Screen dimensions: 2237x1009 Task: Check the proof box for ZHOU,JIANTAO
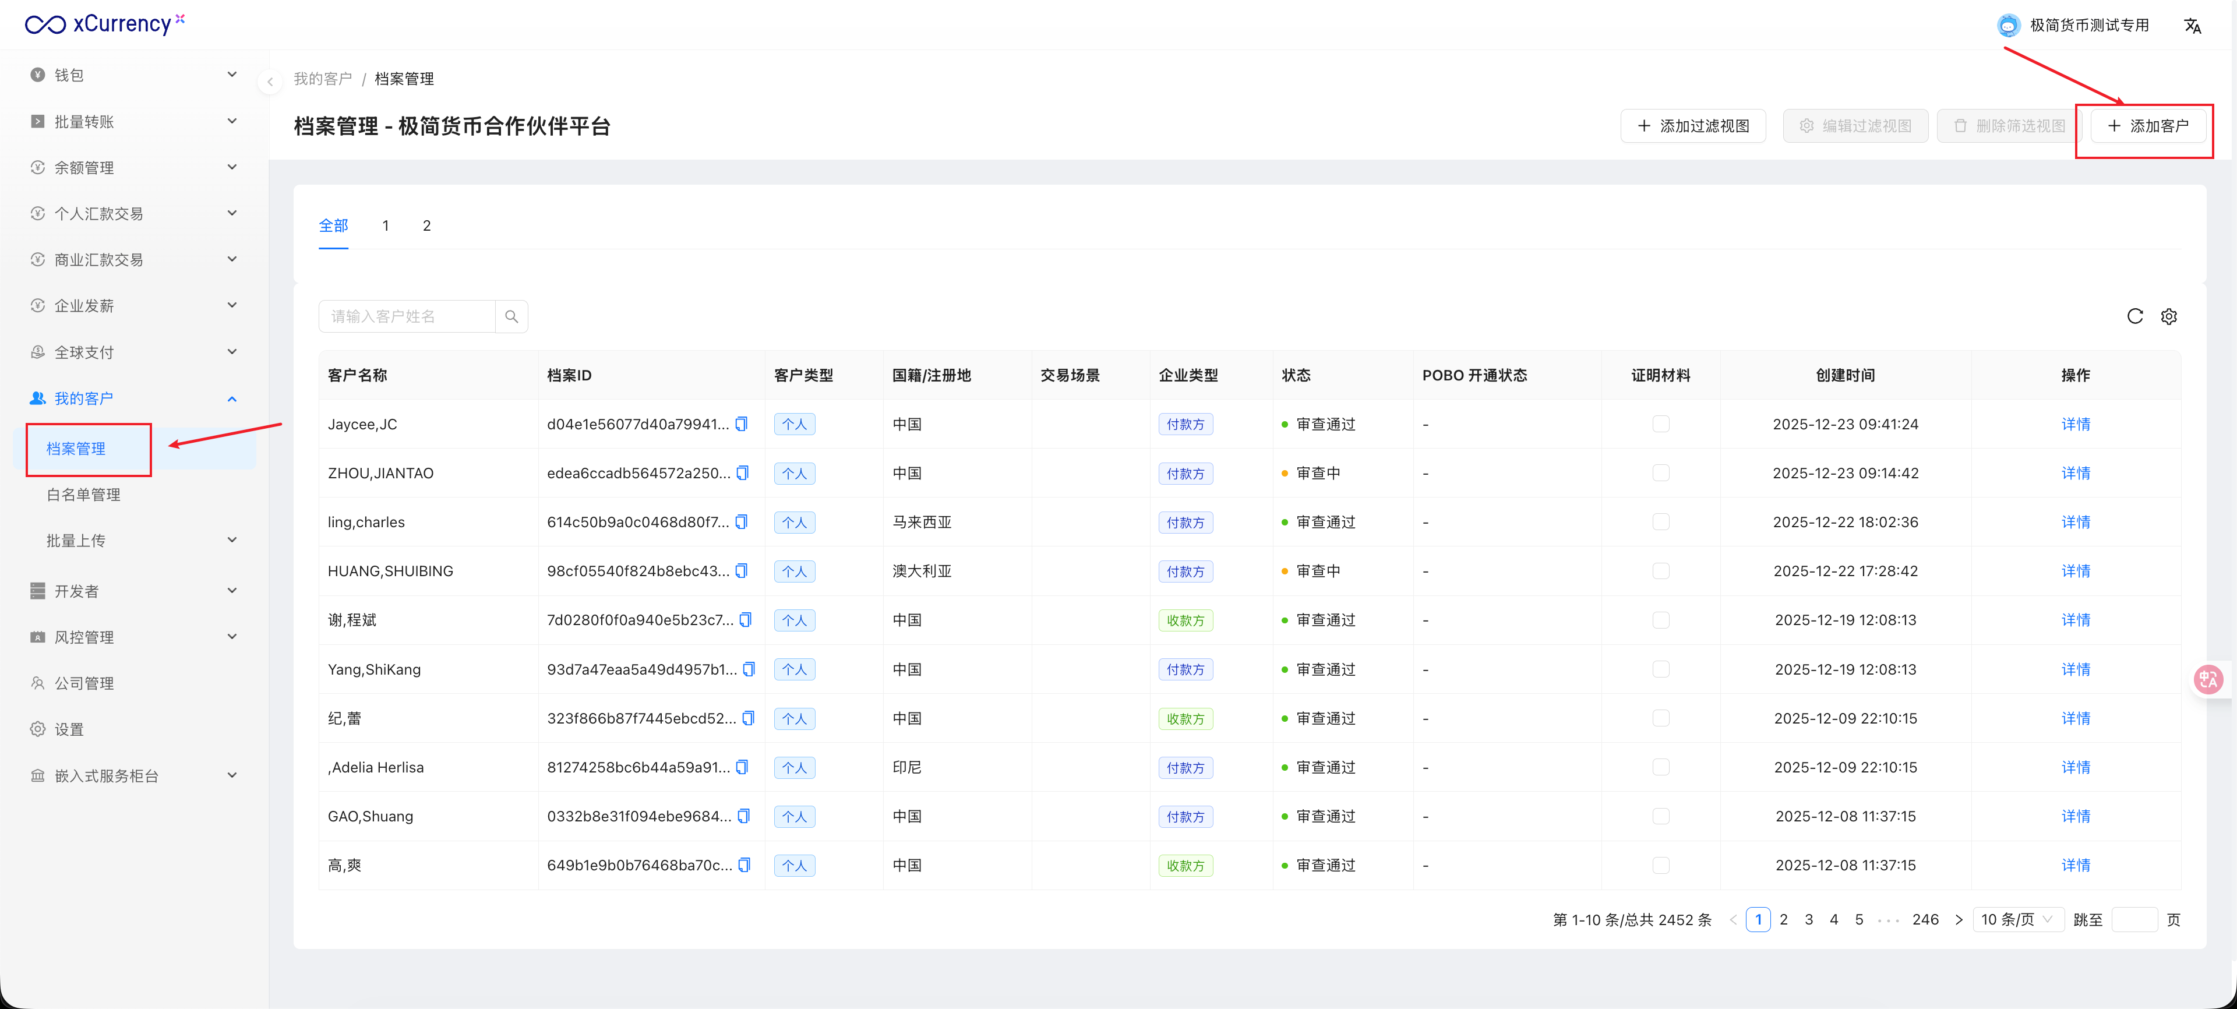[x=1660, y=473]
